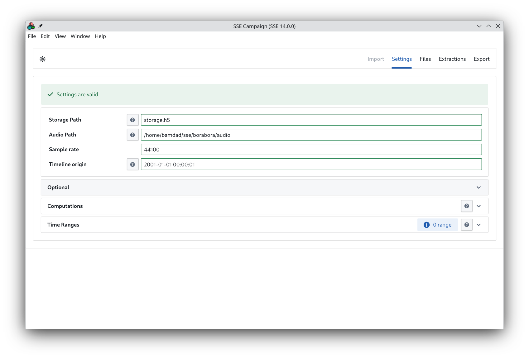Open the File menu
Image resolution: width=529 pixels, height=359 pixels.
point(32,36)
